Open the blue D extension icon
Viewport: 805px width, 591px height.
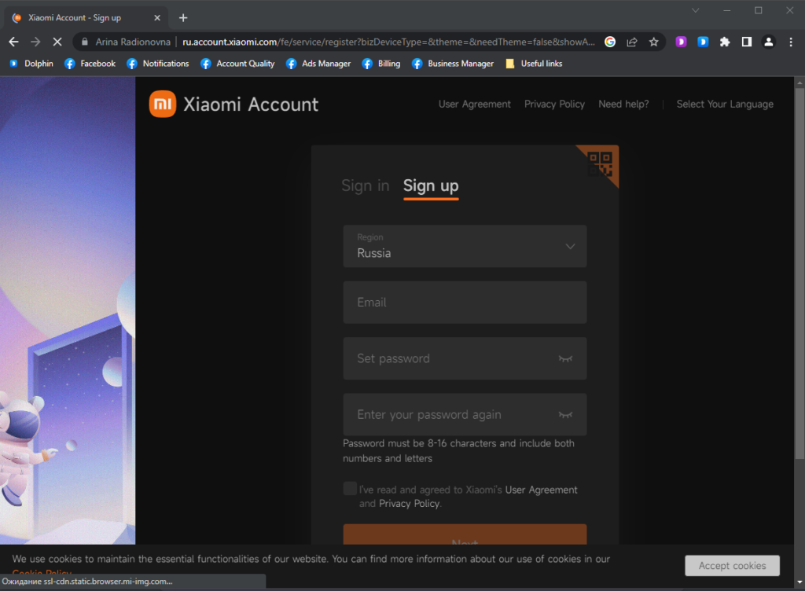click(x=703, y=42)
